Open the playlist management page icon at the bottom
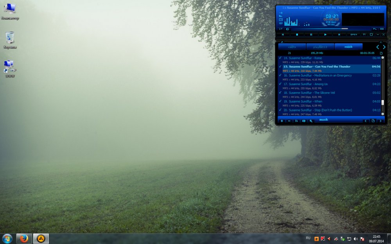The image size is (391, 244). (x=373, y=121)
